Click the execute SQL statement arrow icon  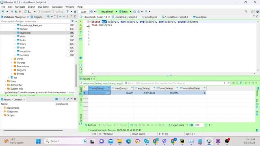(x=80, y=21)
